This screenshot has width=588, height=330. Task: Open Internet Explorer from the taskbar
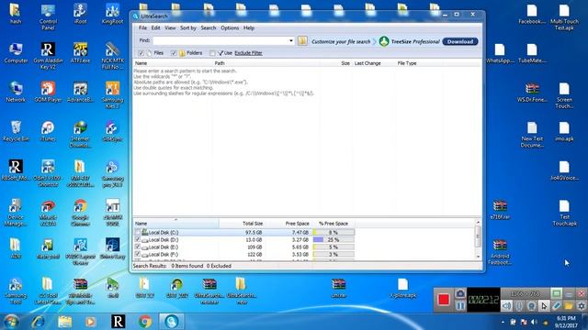[38, 322]
